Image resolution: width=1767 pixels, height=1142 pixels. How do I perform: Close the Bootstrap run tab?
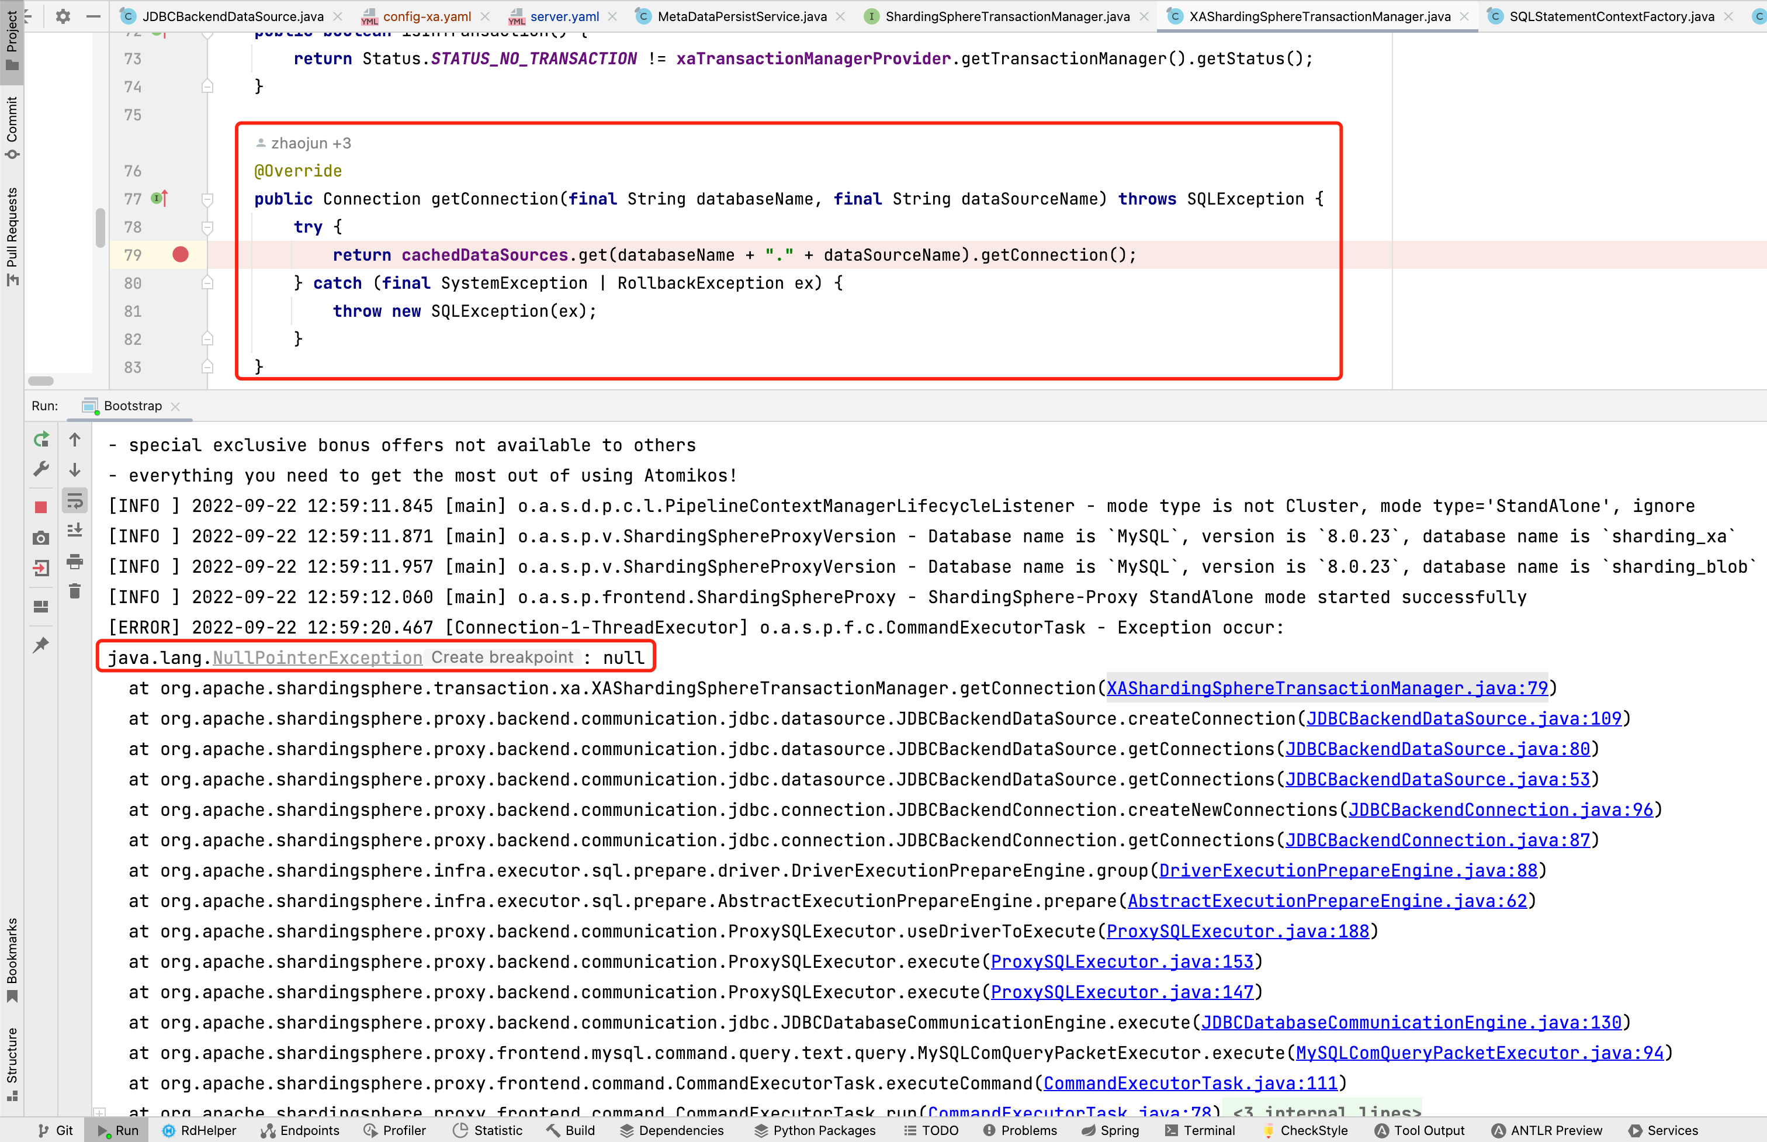176,406
